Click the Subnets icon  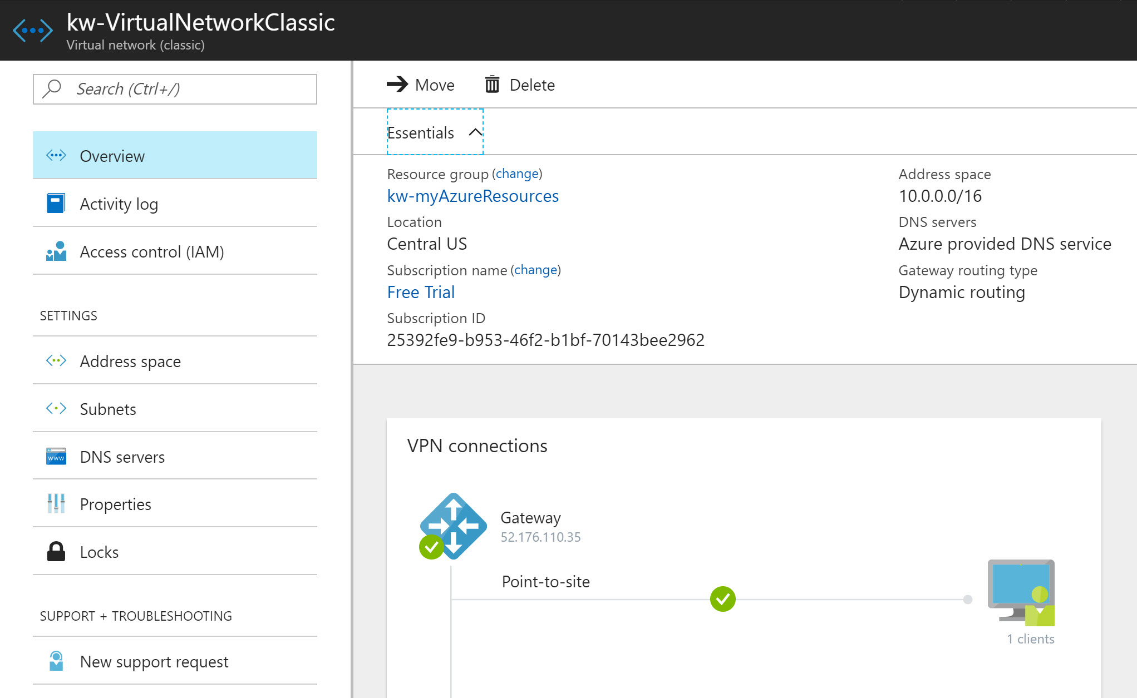coord(56,408)
